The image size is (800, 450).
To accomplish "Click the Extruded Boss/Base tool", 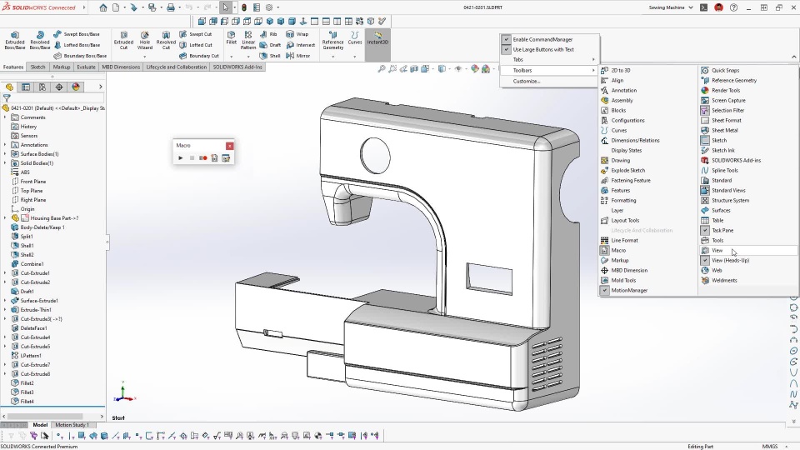I will (x=15, y=41).
